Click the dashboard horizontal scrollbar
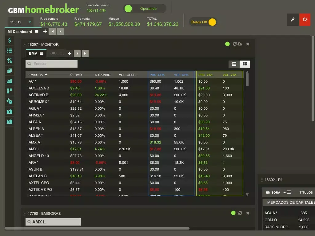 (x=97, y=228)
